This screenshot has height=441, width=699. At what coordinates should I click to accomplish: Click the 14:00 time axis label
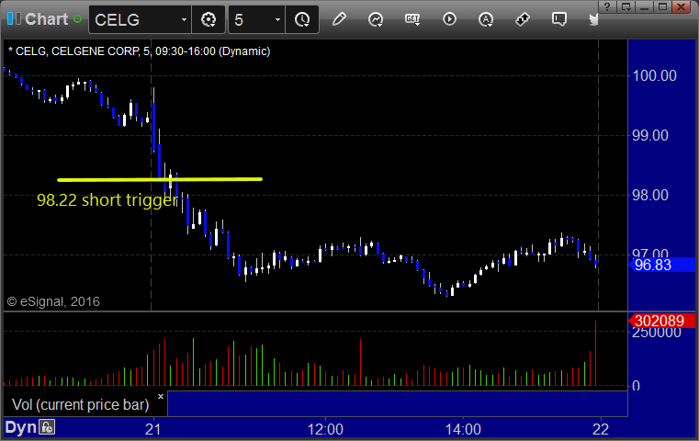point(463,429)
